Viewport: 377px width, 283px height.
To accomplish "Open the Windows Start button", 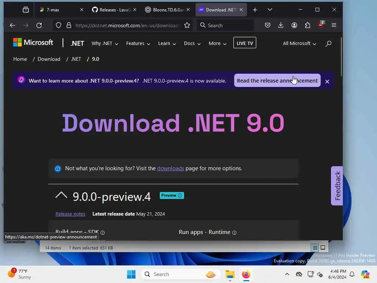I will pos(131,274).
